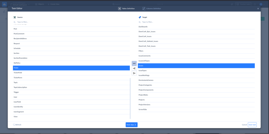269x134 pixels.
Task: Select the highlighted Issues target table
Action: (x=196, y=66)
